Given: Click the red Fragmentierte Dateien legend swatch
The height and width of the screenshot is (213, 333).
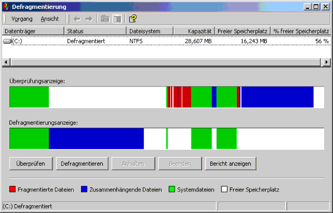Looking at the screenshot, I should (x=13, y=189).
